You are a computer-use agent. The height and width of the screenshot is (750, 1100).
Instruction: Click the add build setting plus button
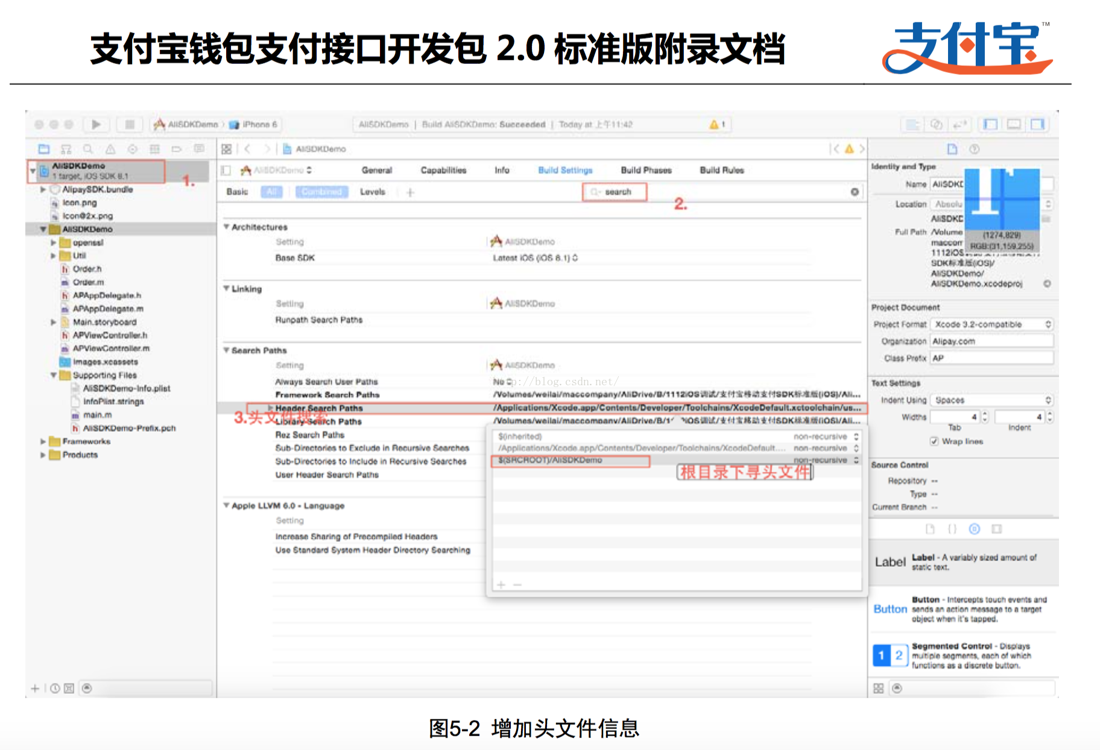point(410,192)
